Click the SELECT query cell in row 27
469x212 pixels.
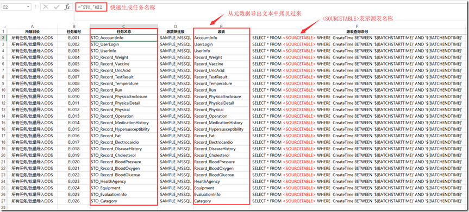click(357, 201)
